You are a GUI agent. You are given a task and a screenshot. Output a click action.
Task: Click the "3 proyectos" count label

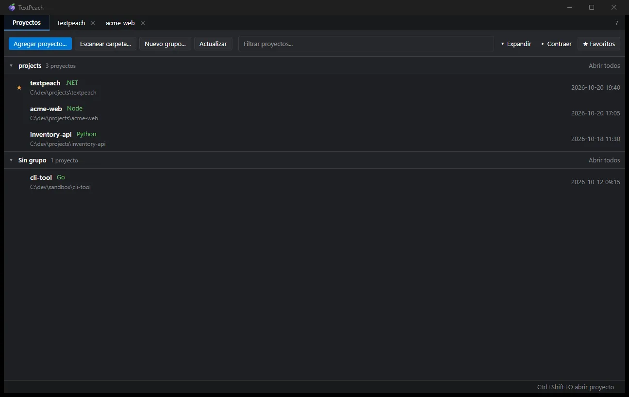pyautogui.click(x=61, y=66)
